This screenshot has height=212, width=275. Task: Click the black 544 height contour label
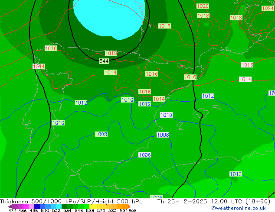[x=104, y=61]
